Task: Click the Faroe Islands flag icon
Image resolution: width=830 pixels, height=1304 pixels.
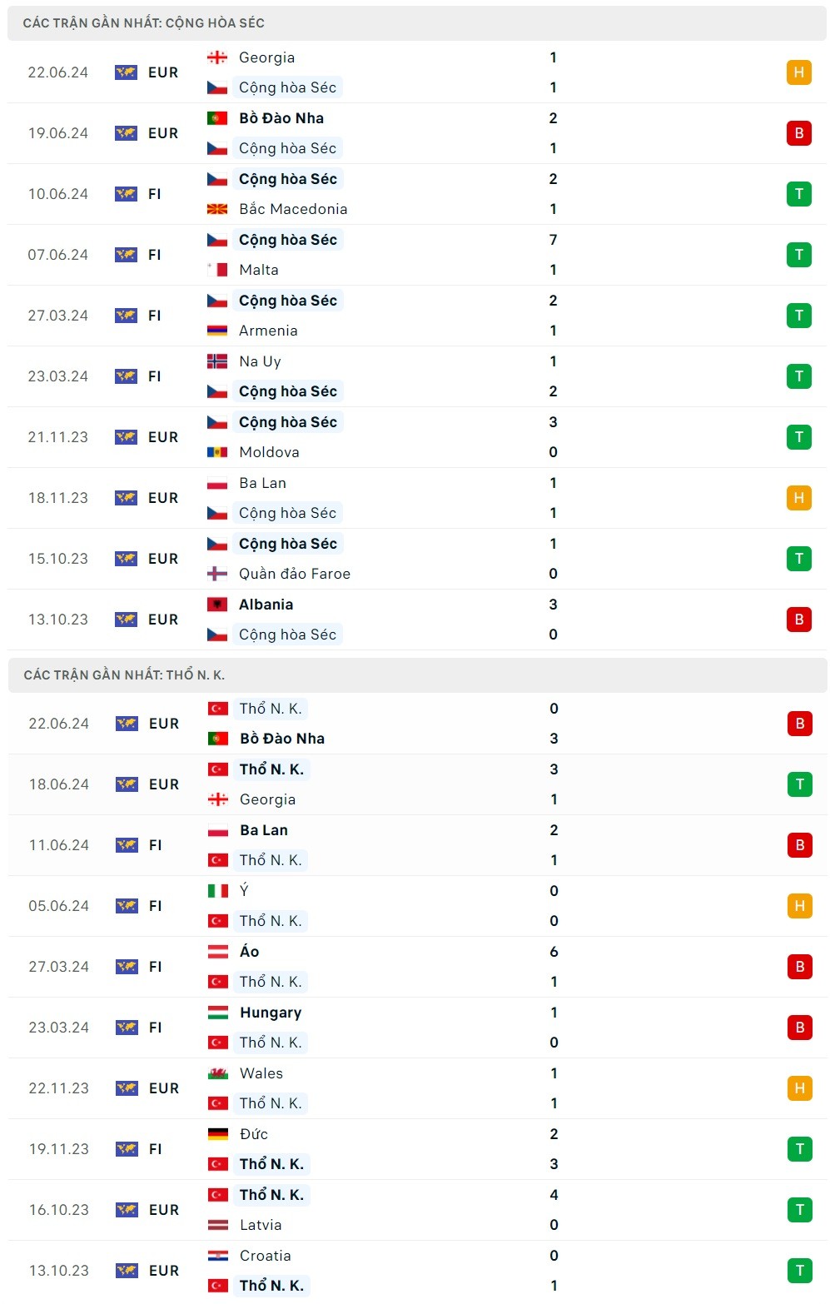Action: coord(217,574)
